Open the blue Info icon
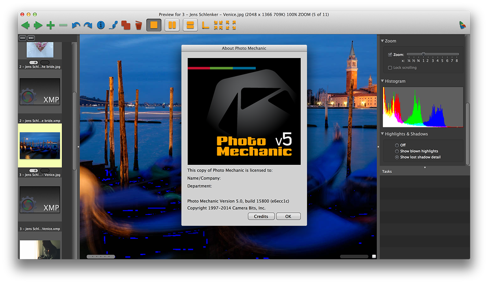 pos(101,26)
